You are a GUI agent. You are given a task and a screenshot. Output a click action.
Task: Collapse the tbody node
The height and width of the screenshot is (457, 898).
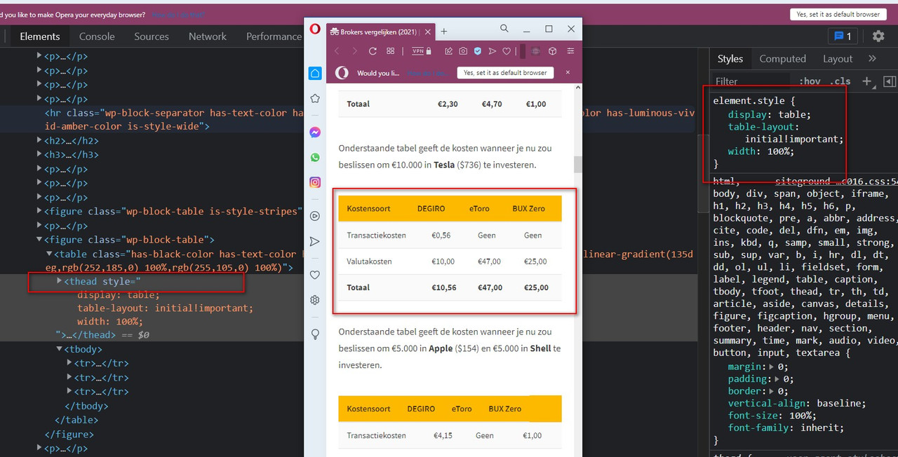click(x=59, y=349)
